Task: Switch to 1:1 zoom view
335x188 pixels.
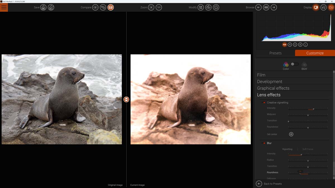Action: tap(159, 7)
